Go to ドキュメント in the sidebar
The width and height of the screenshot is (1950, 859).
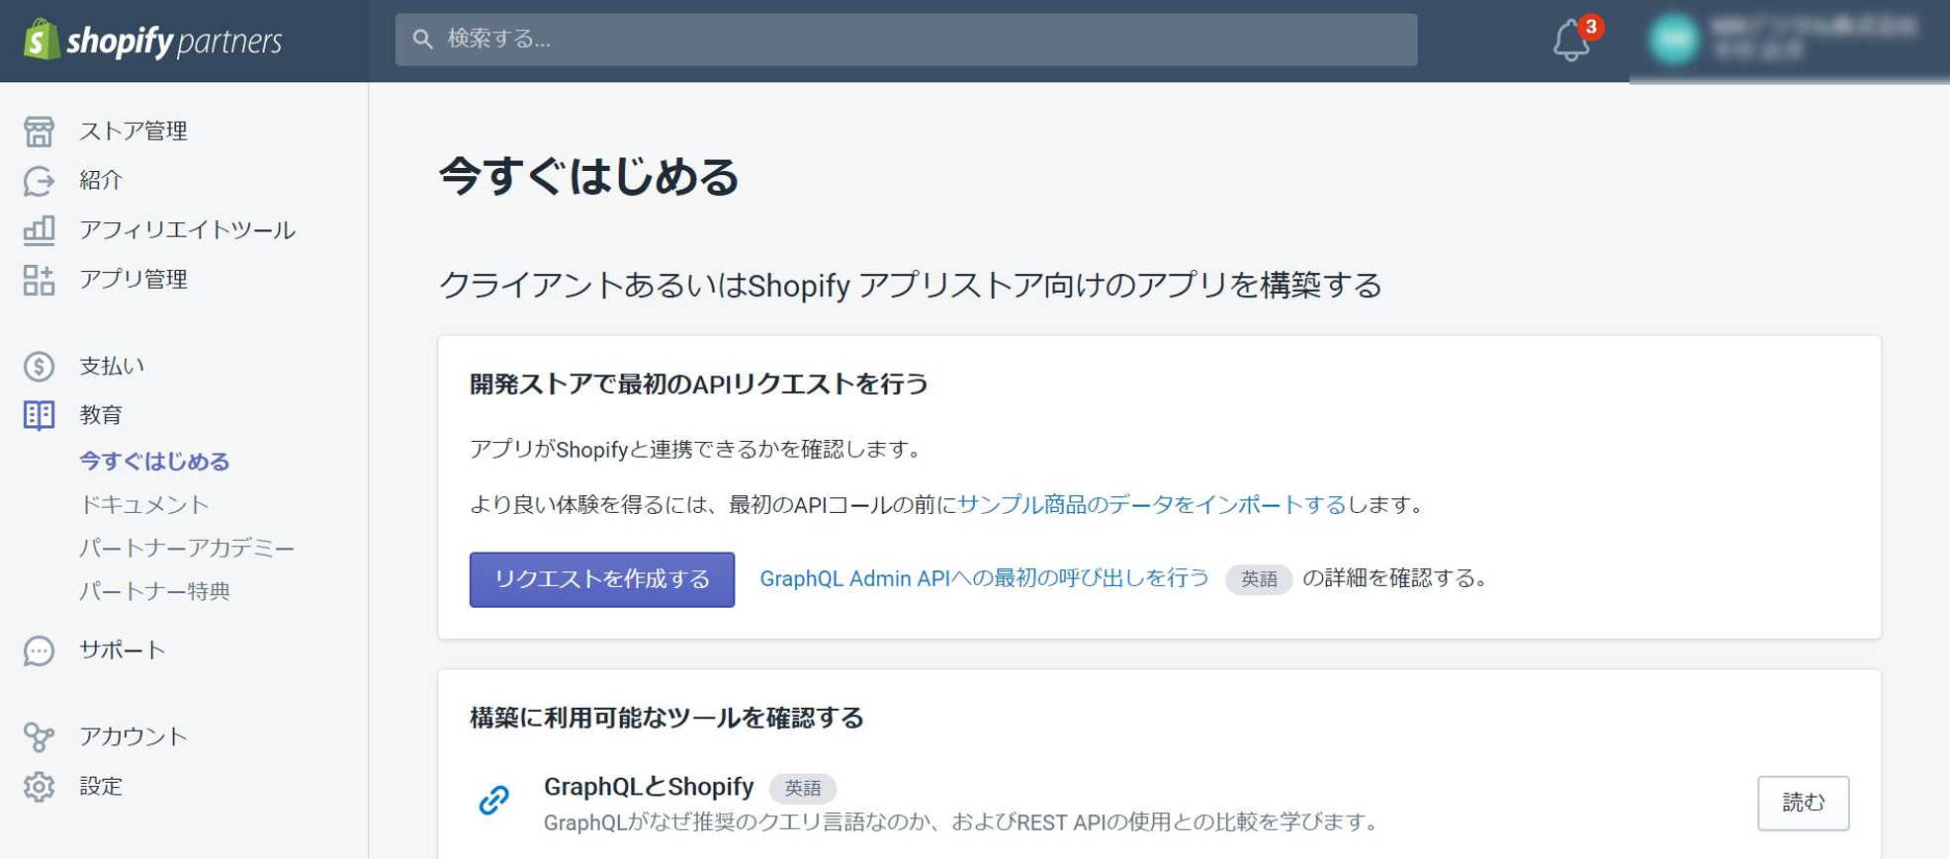(x=144, y=505)
